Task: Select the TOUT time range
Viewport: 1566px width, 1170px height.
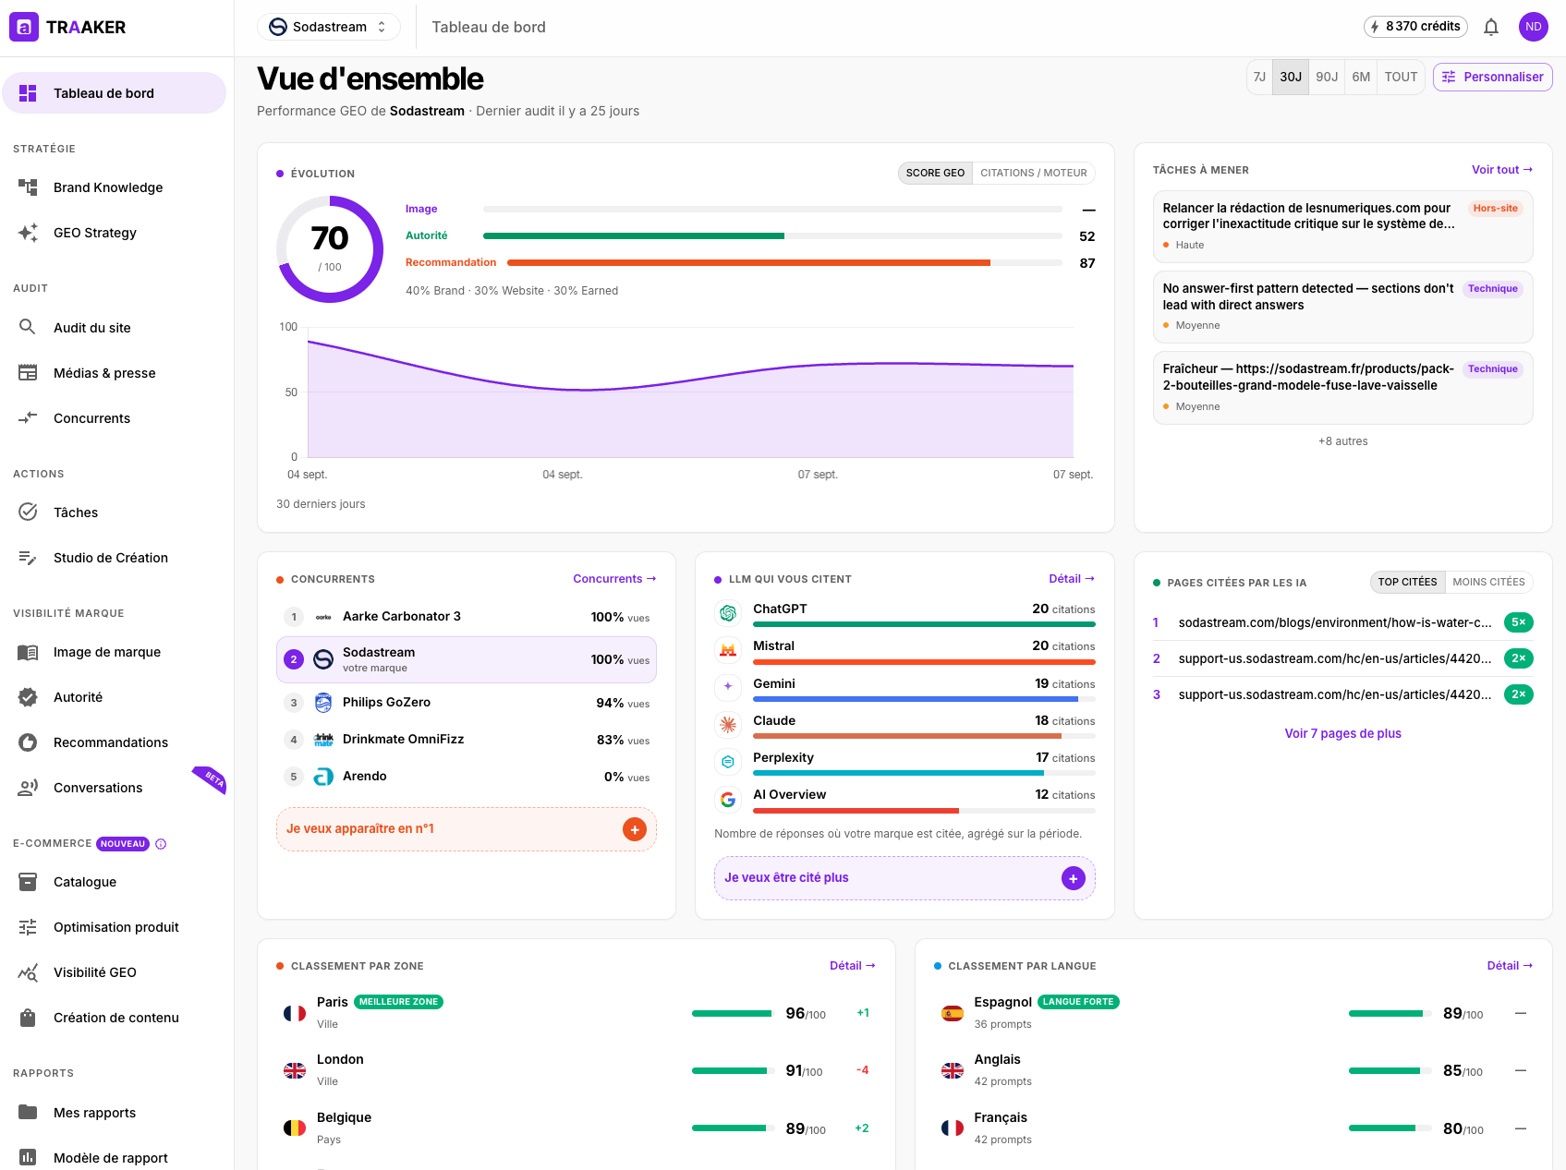Action: (1401, 77)
